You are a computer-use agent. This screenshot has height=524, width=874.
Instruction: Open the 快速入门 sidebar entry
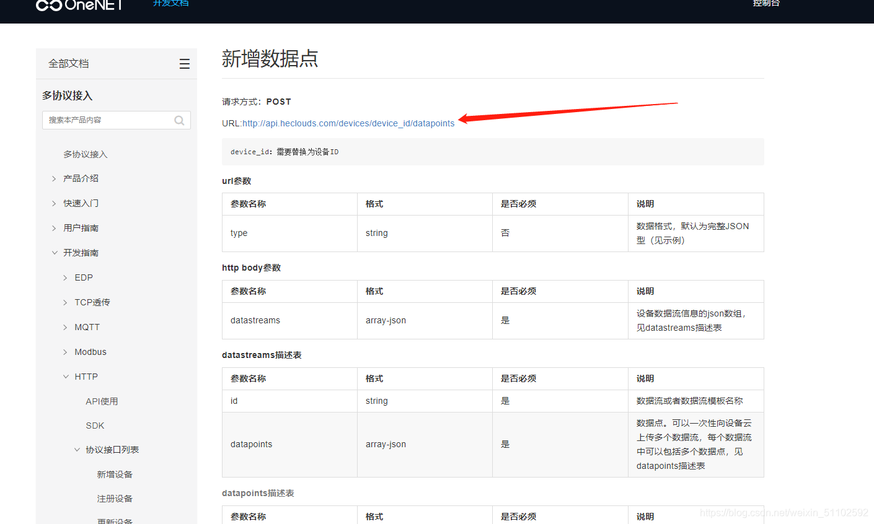tap(81, 203)
